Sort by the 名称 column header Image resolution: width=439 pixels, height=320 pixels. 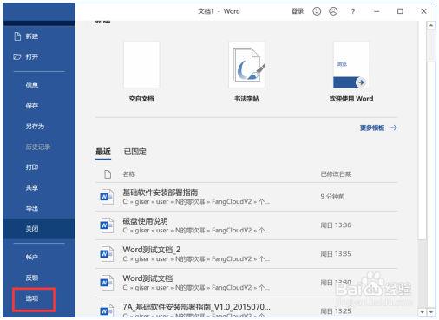[x=128, y=174]
